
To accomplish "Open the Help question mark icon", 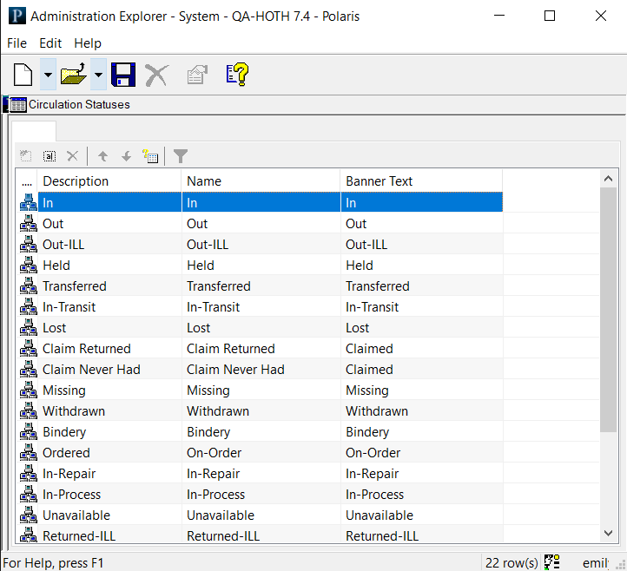I will pos(237,75).
